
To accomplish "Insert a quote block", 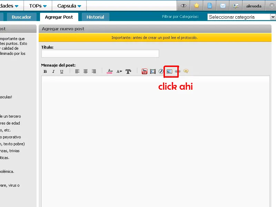I will point(186,71).
